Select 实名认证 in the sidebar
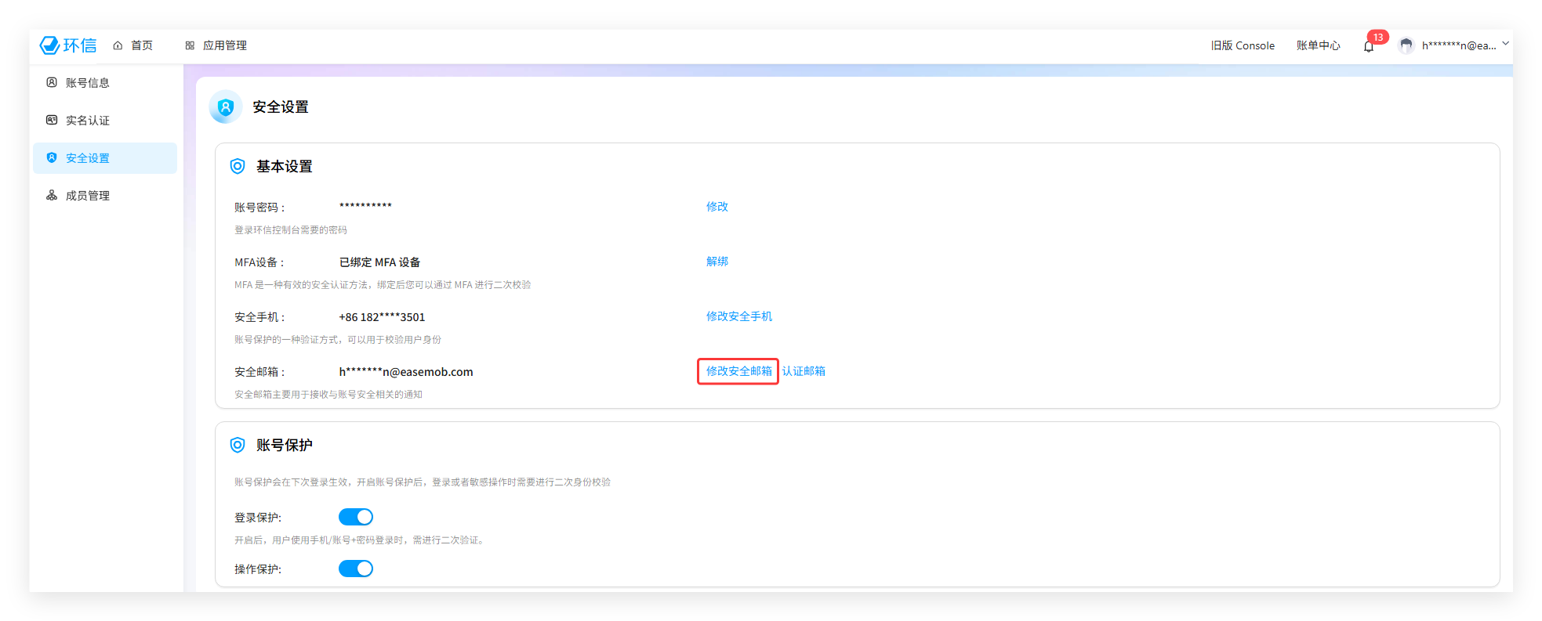1542x621 pixels. point(87,120)
